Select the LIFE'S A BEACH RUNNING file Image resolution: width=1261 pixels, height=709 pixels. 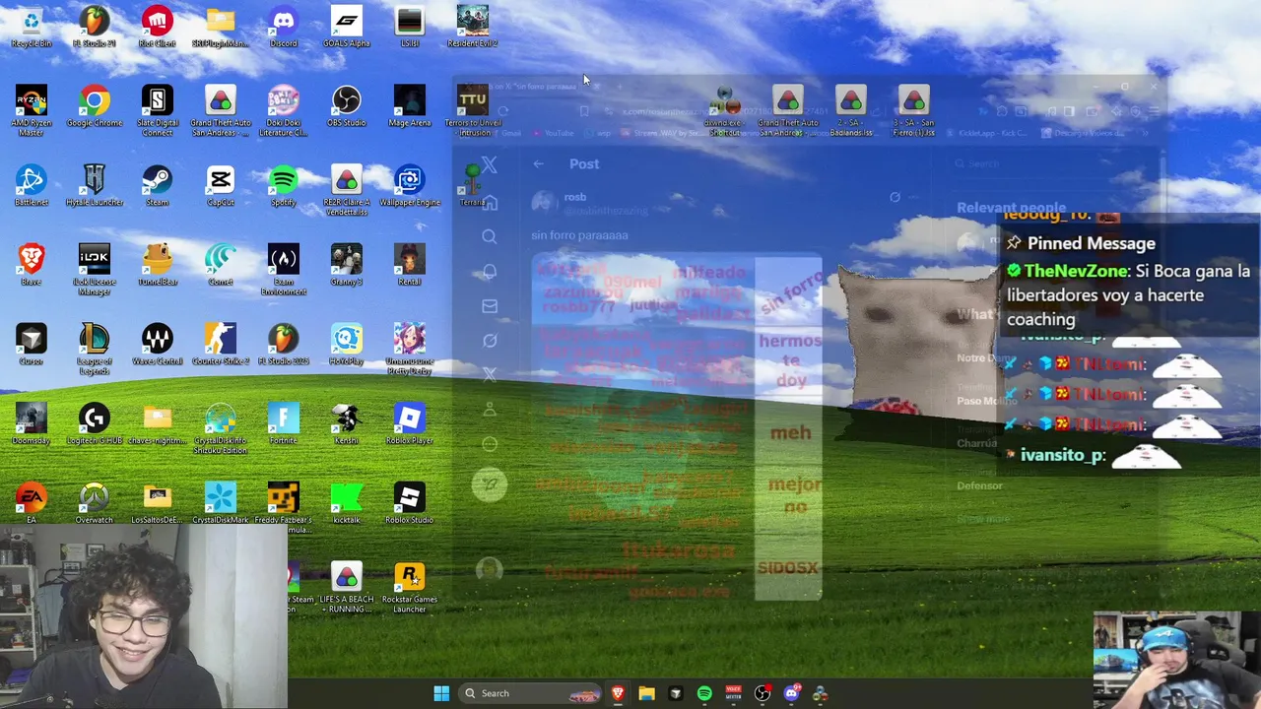click(347, 589)
